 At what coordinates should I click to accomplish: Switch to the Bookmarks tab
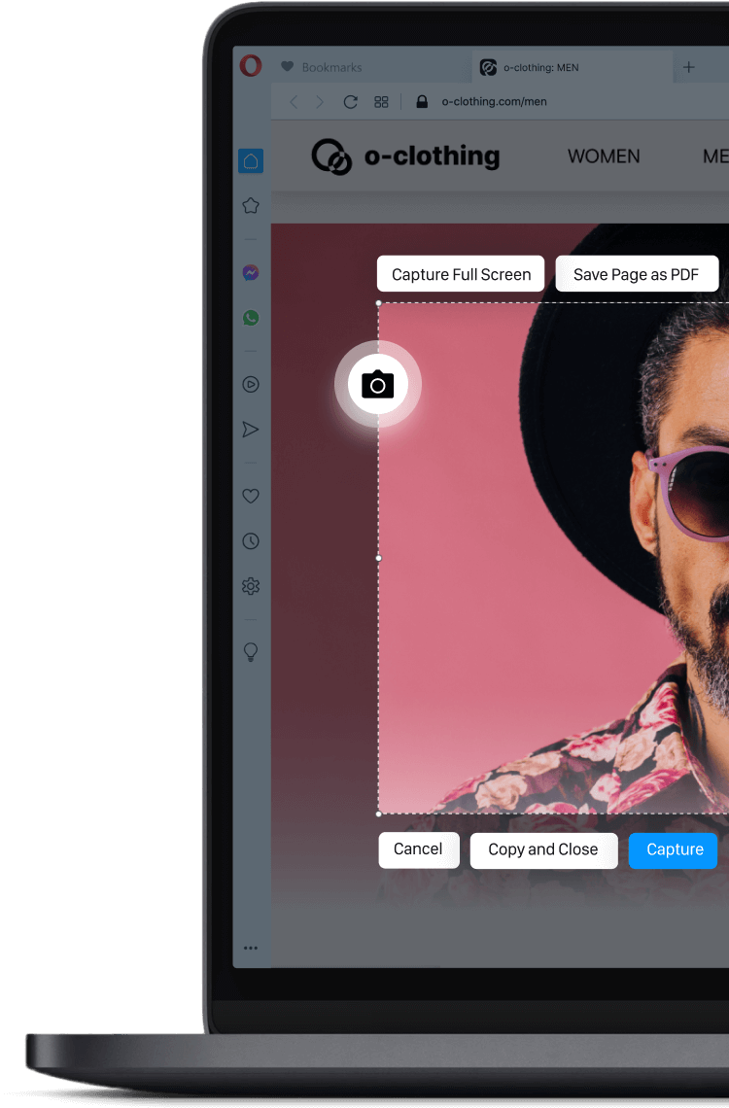coord(331,67)
